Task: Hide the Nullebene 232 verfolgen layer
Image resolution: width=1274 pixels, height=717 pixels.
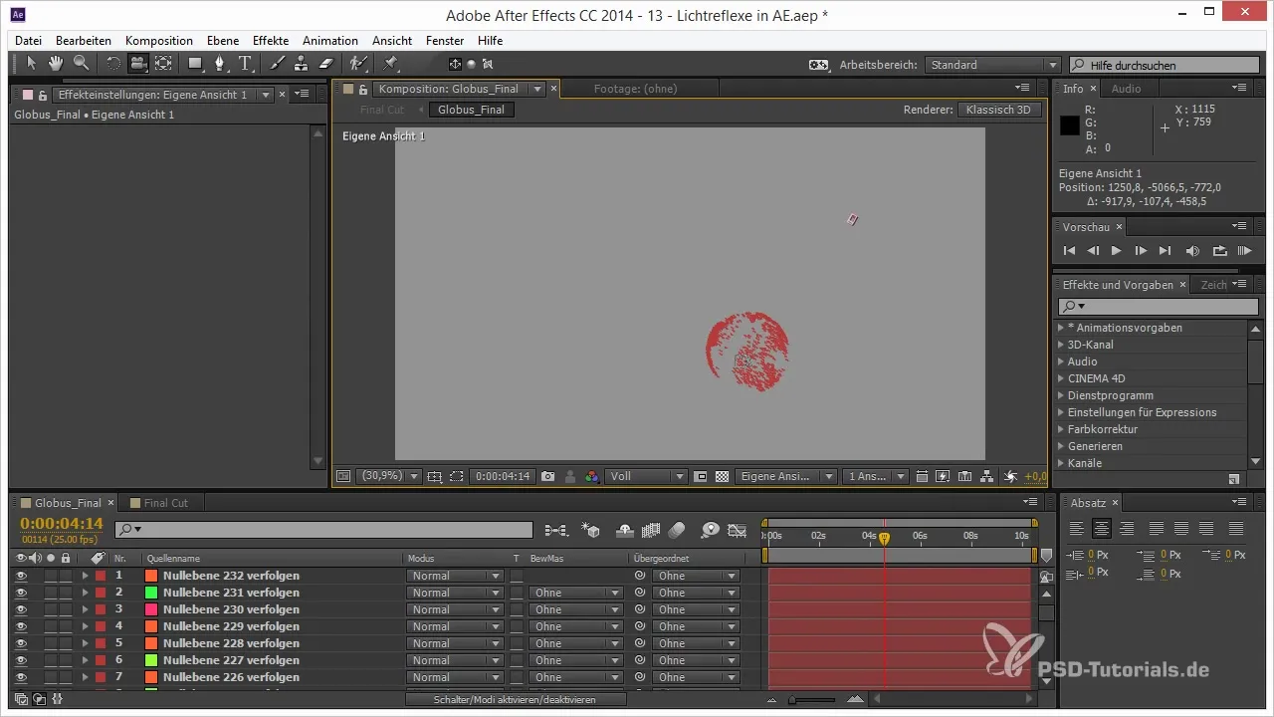Action: 21,576
